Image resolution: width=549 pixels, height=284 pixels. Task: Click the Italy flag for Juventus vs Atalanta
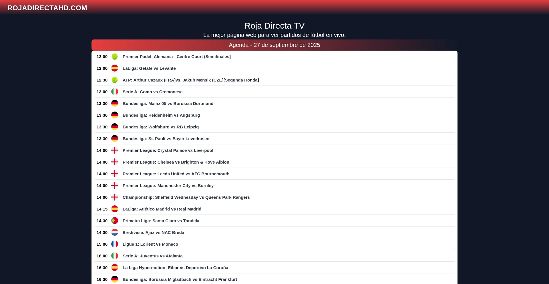pos(115,256)
